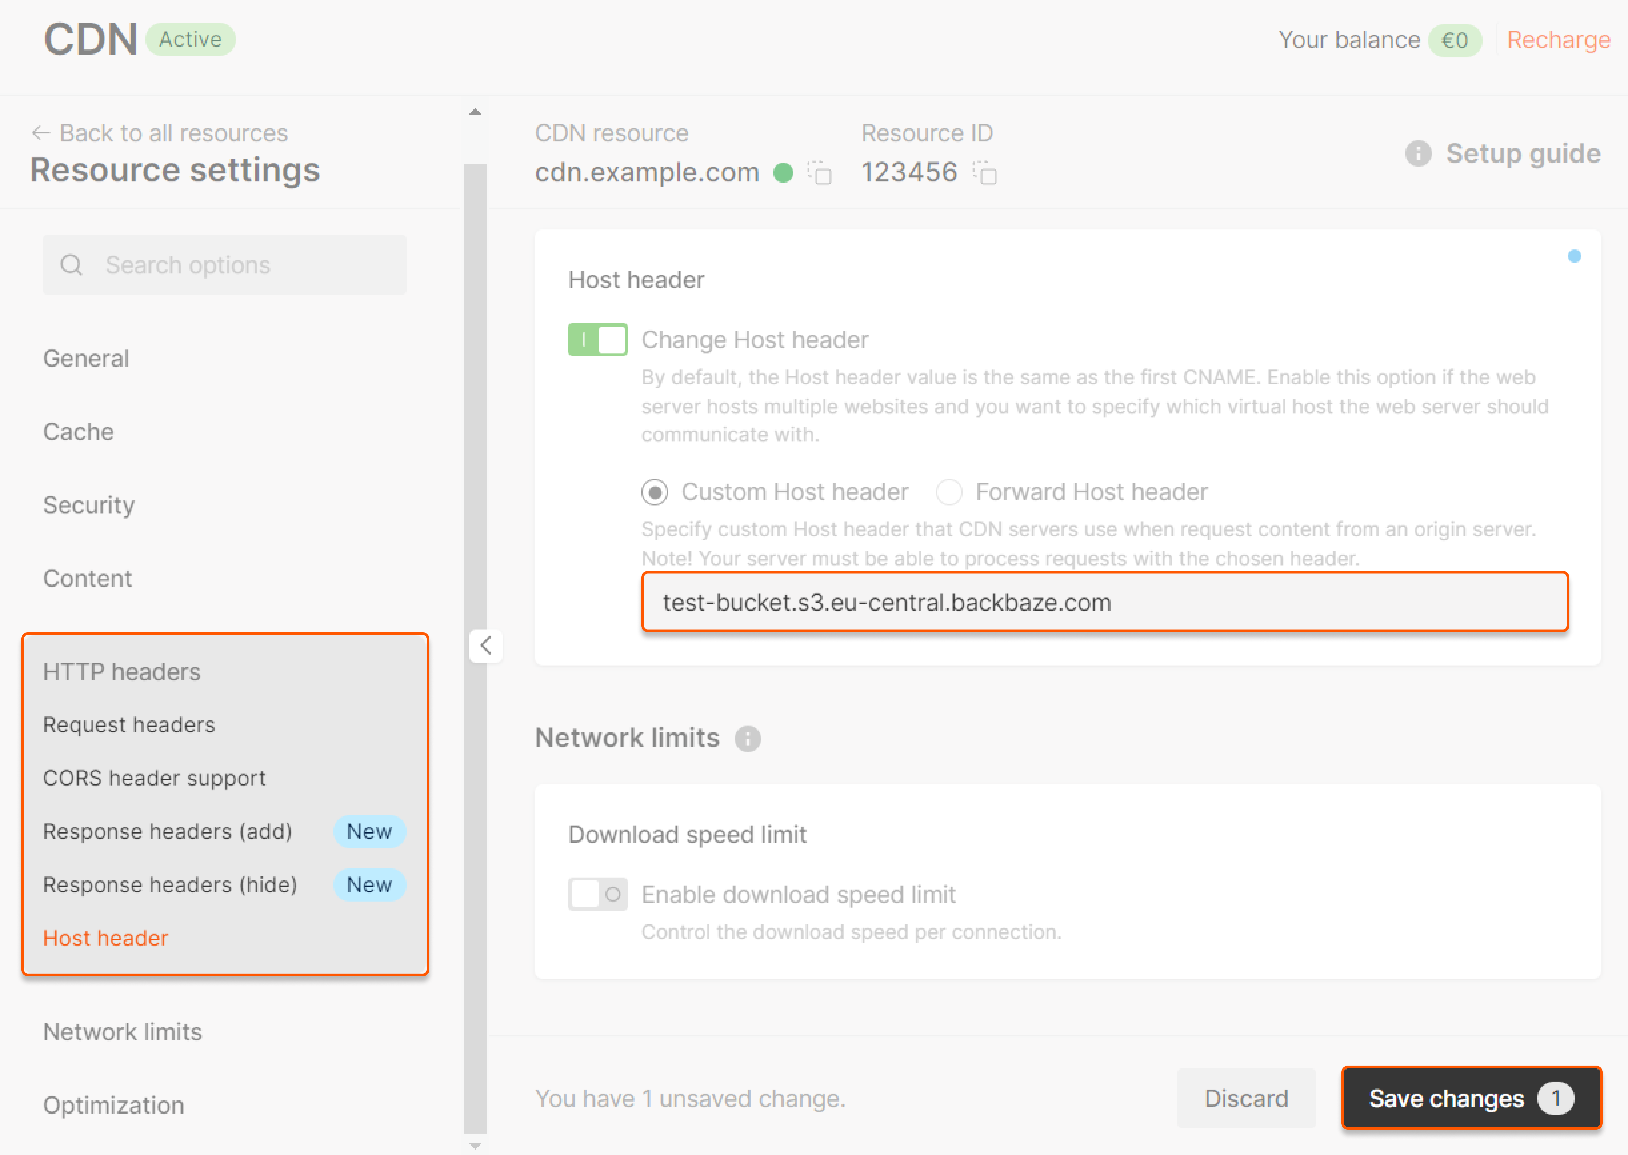Click the blue unsaved-change indicator dot
Screen dimensions: 1628x1155
tap(1574, 256)
